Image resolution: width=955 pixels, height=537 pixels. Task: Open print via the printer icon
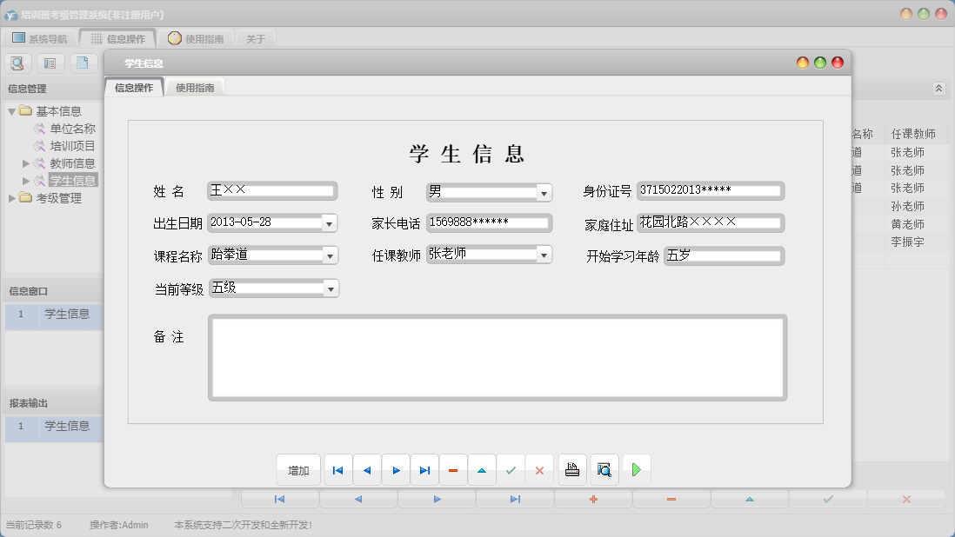(572, 469)
